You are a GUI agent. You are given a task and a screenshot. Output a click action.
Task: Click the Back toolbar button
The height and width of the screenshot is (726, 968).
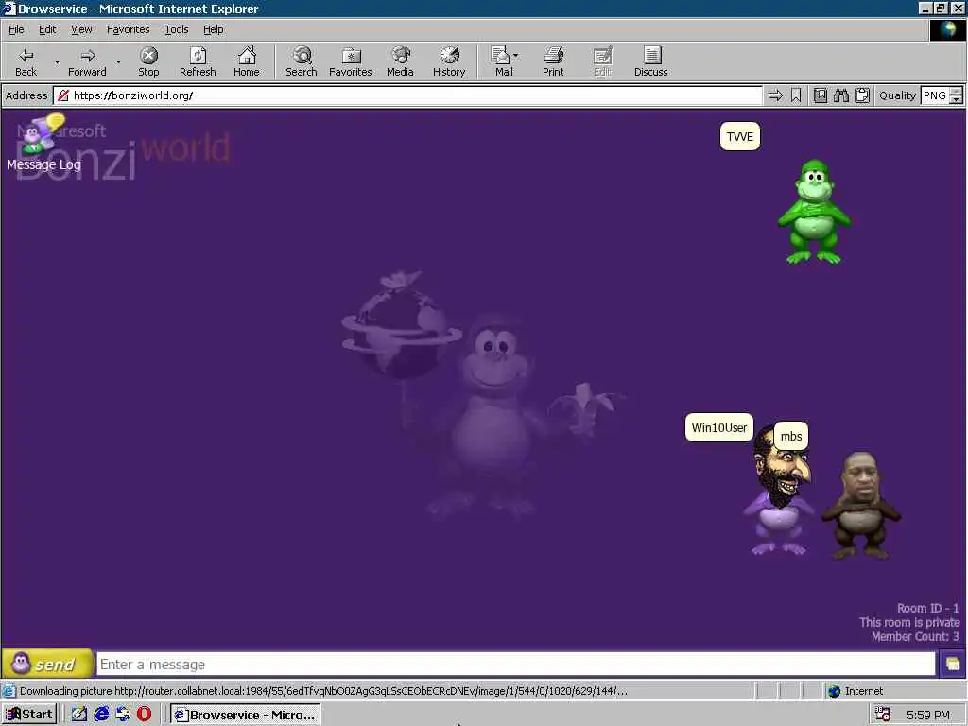(26, 61)
